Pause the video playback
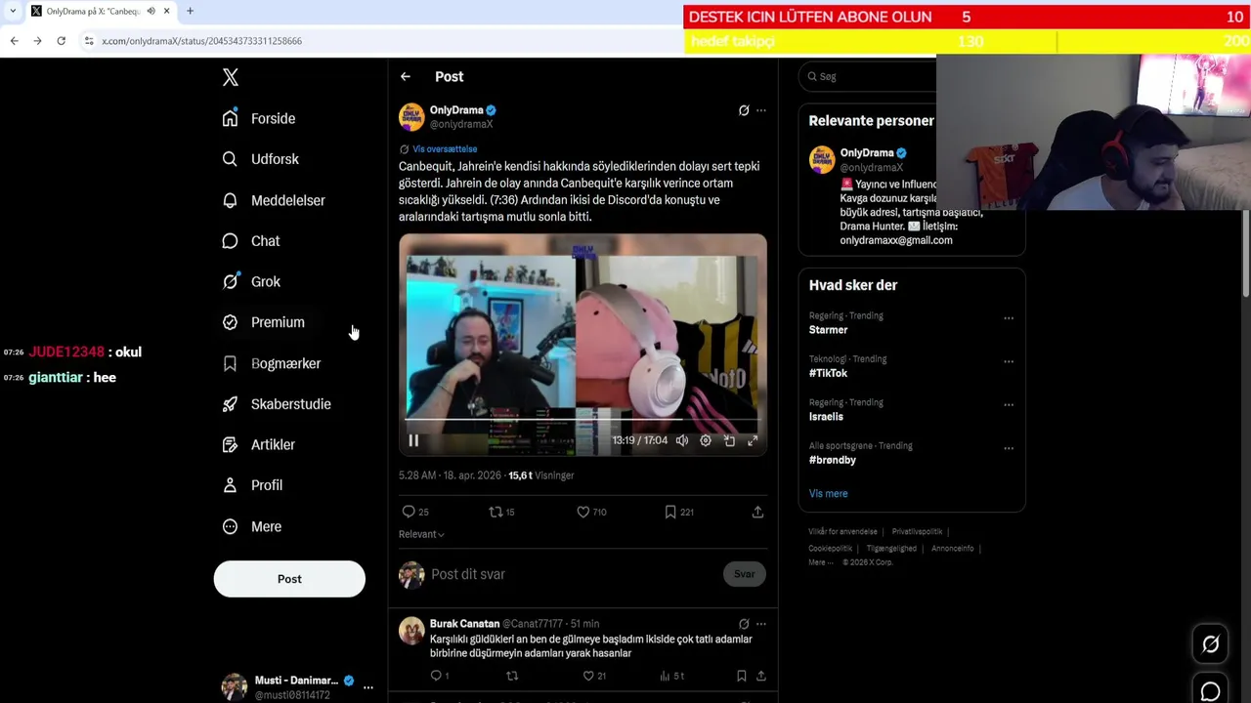1251x703 pixels. point(413,441)
